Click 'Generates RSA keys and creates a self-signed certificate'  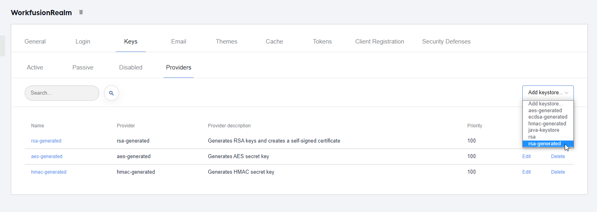(274, 141)
